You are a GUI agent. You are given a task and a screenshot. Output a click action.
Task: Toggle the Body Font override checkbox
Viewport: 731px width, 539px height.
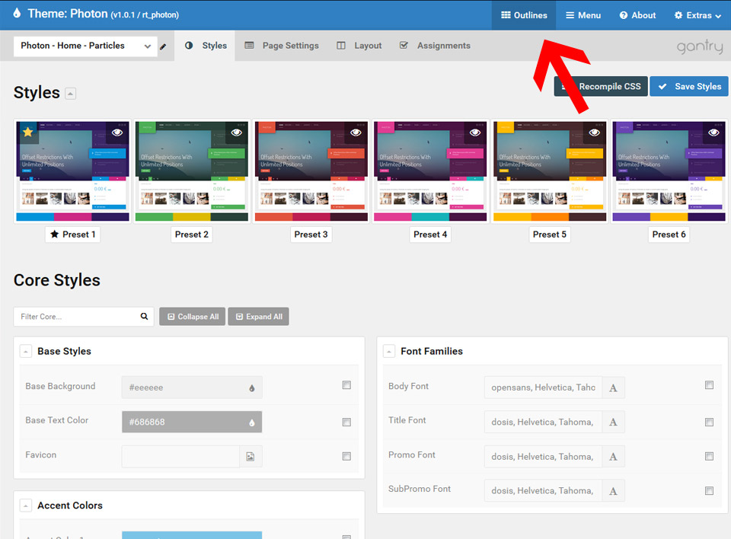[709, 384]
